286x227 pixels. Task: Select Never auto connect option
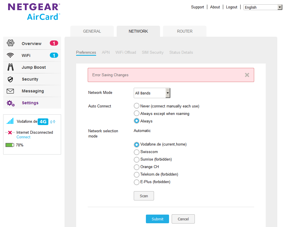coord(136,106)
